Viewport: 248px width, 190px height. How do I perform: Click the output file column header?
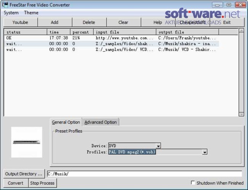(188, 32)
